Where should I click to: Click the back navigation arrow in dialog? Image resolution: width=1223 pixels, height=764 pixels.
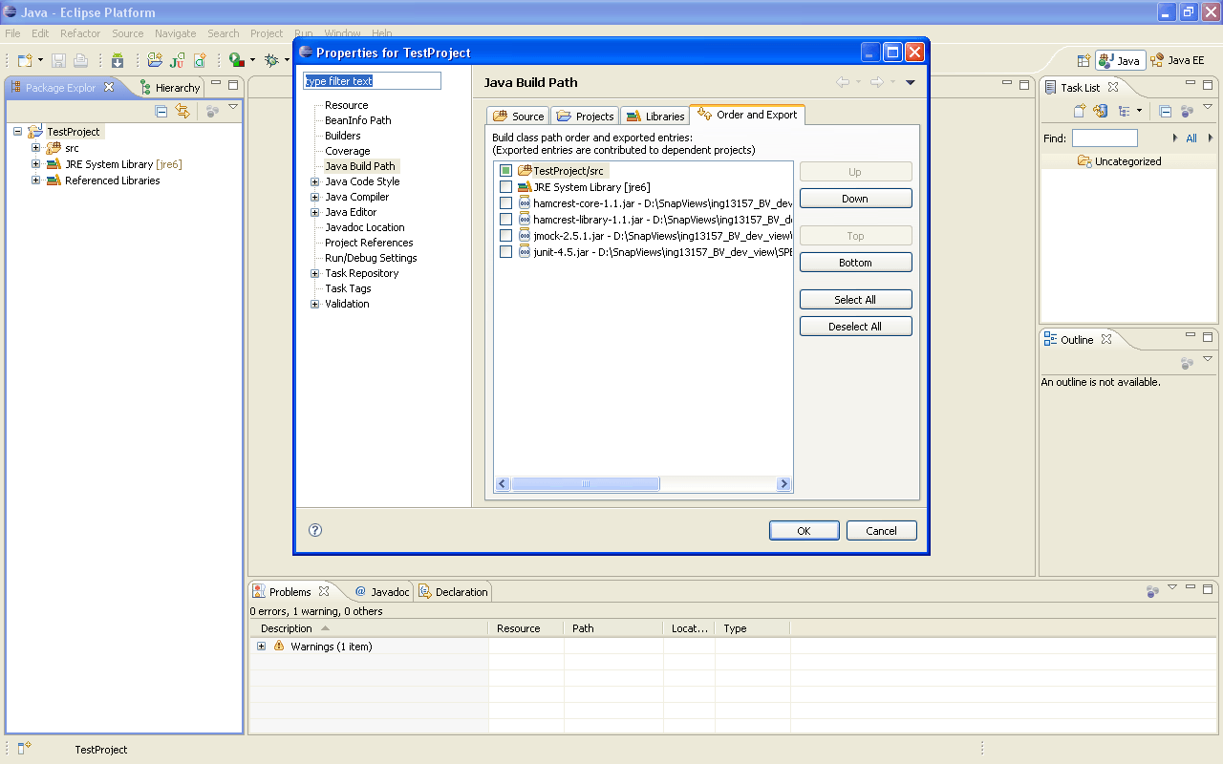843,82
